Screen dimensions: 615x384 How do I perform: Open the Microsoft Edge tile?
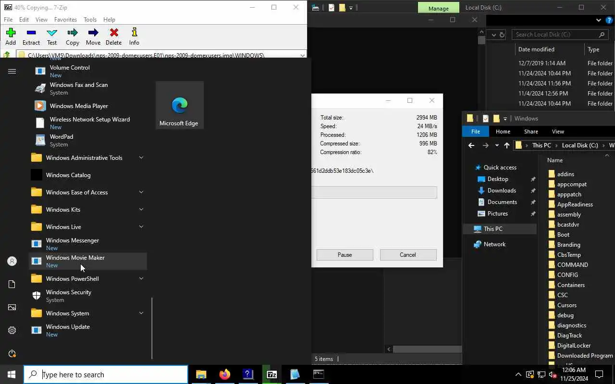tap(179, 105)
